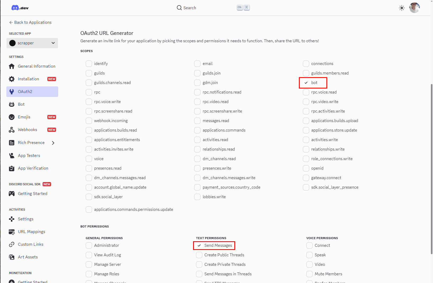The height and width of the screenshot is (283, 433).
Task: Click the Emojis smiley icon
Action: click(12, 117)
